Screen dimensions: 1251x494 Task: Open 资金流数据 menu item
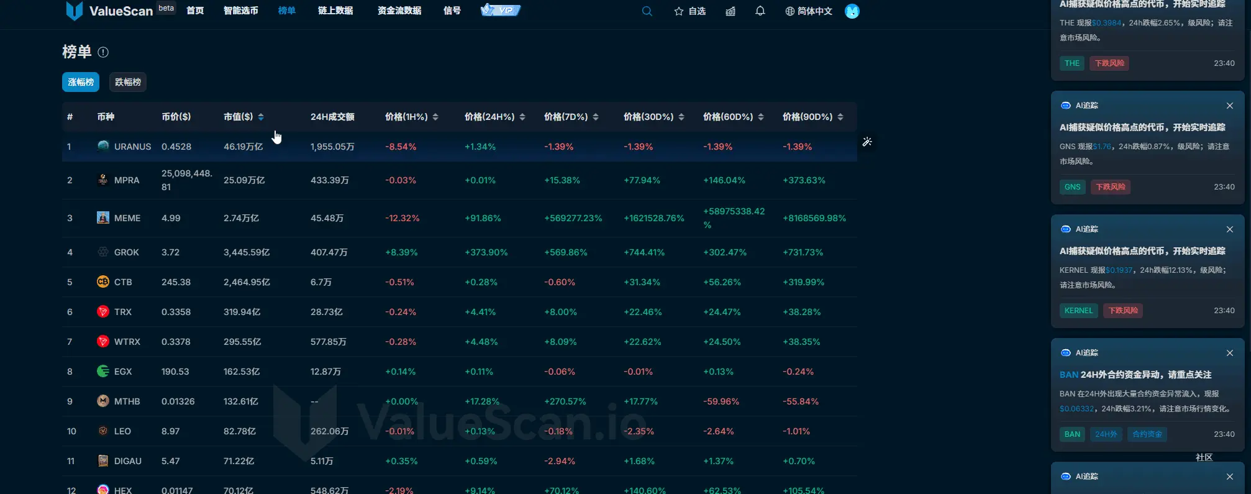tap(399, 11)
